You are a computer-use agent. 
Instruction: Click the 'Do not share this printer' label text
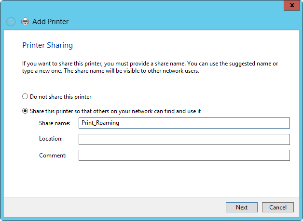coord(60,97)
